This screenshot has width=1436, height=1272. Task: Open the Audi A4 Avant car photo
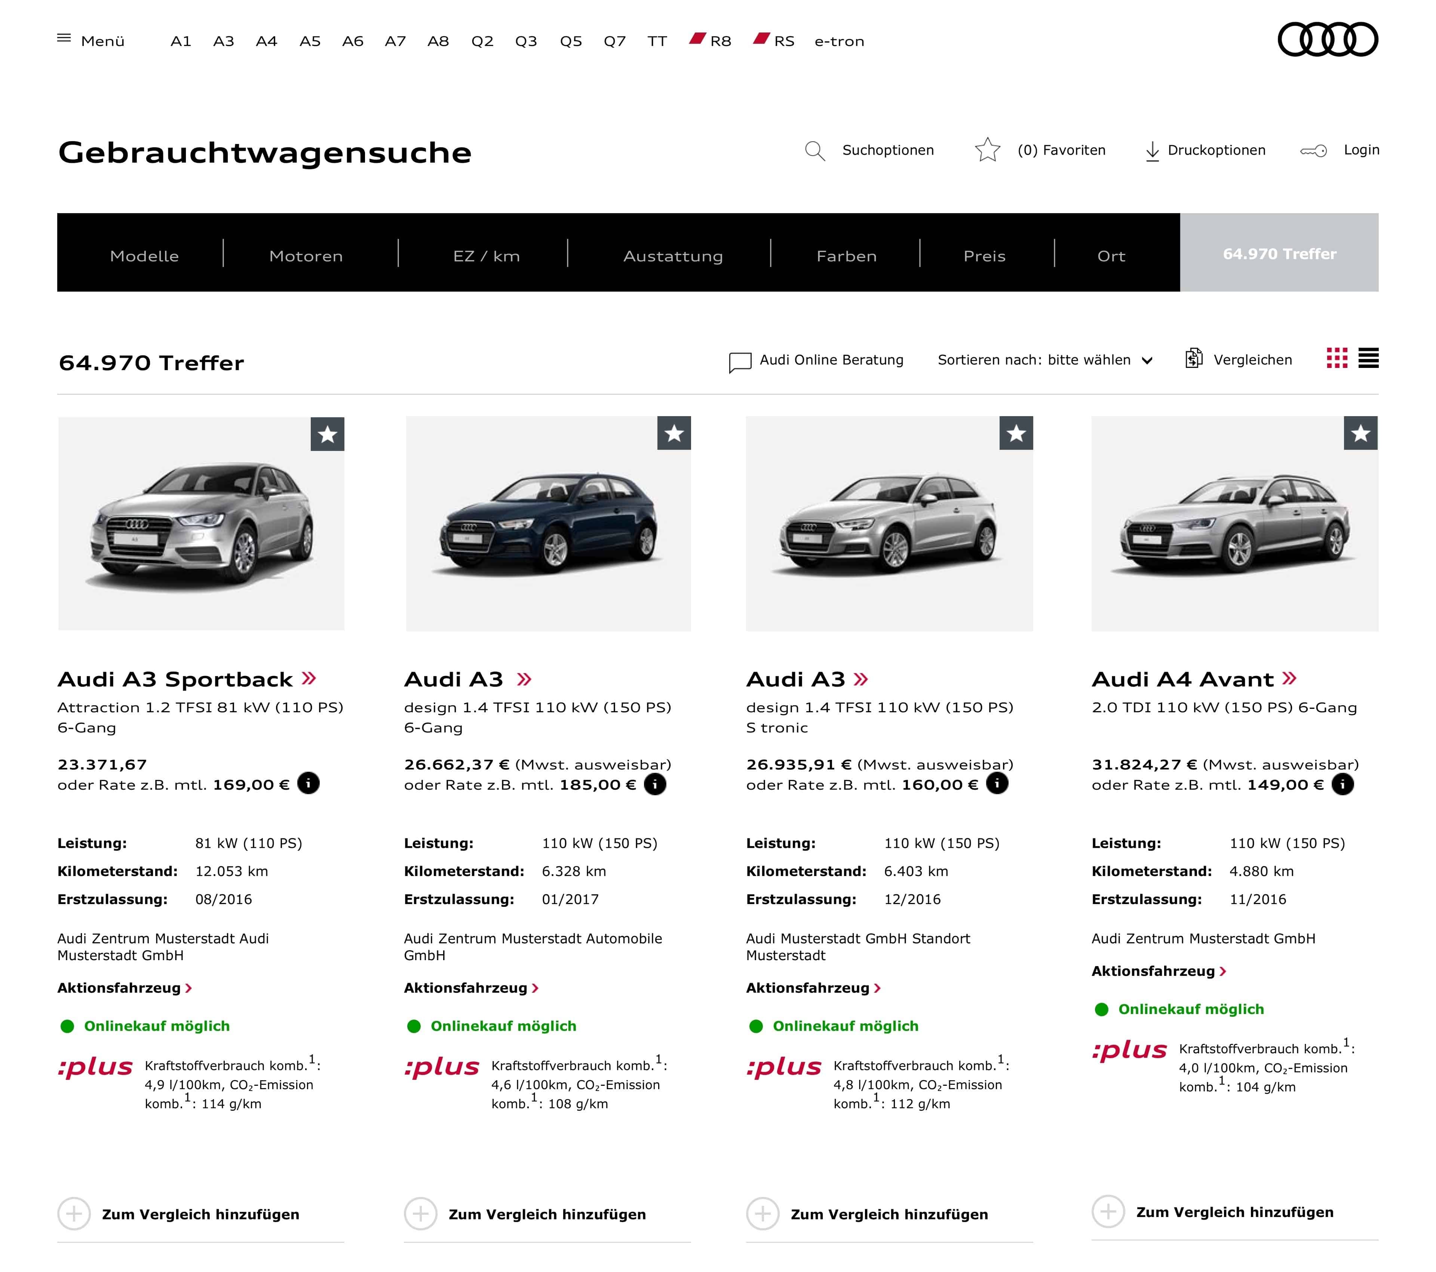coord(1234,523)
